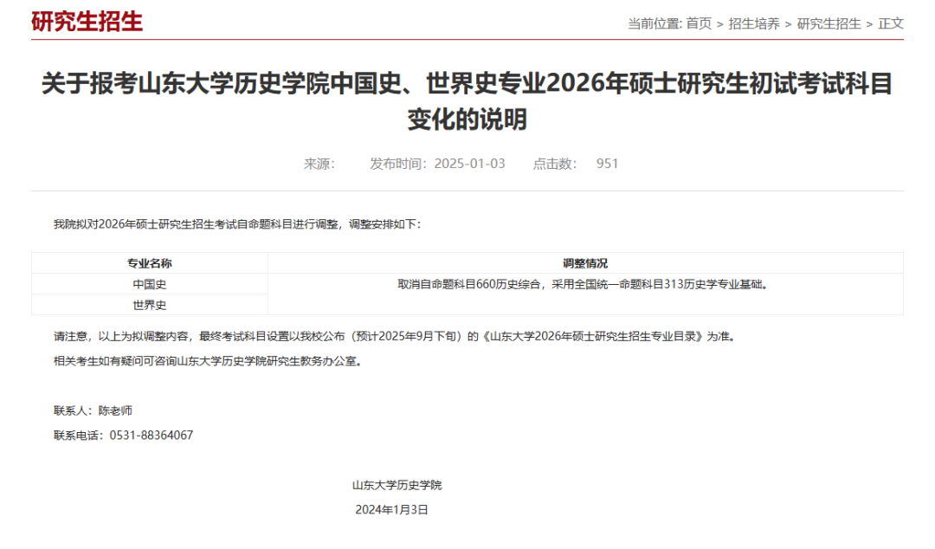The image size is (935, 549).
Task: Click the 世界史 table cell
Action: 150,305
